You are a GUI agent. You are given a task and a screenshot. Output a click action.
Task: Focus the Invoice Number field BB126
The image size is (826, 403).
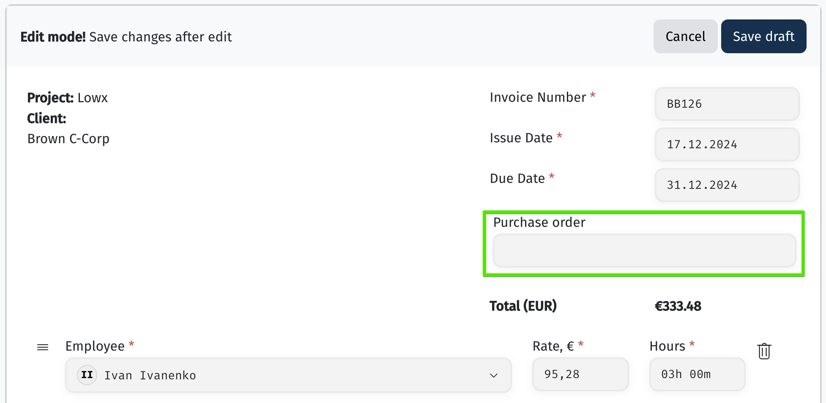tap(727, 104)
